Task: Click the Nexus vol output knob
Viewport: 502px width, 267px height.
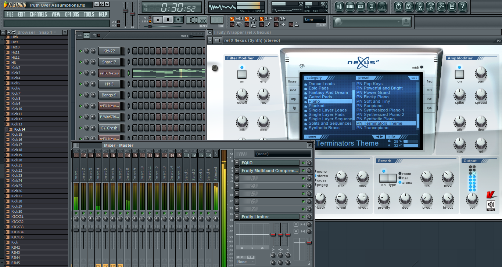Action: [472, 199]
